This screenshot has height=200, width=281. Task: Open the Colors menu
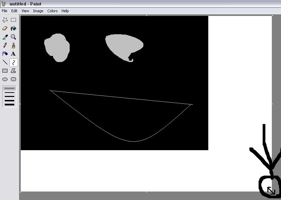52,11
